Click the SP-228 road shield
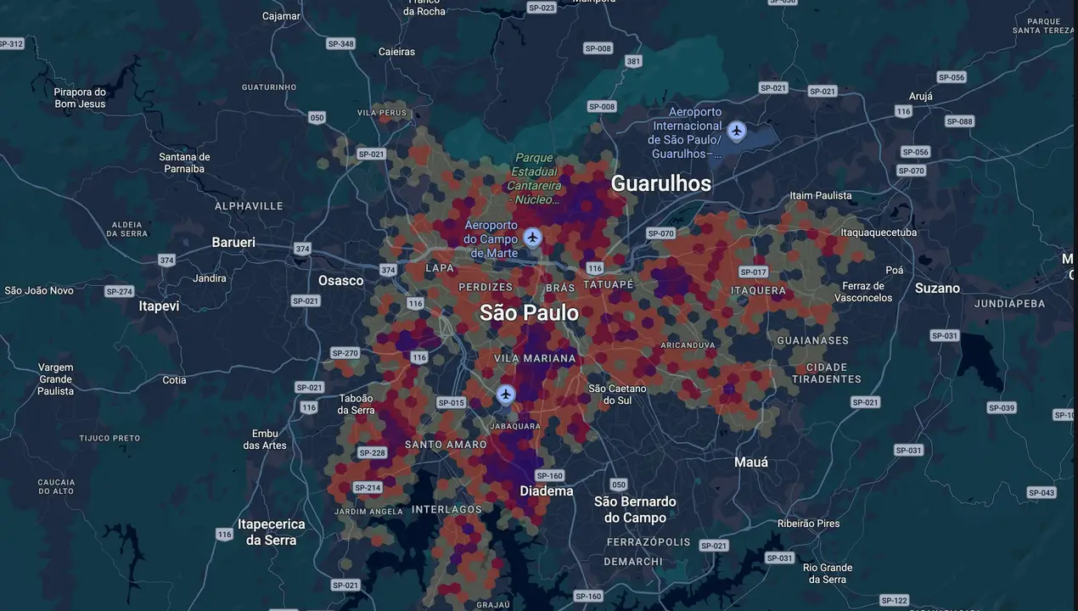Image resolution: width=1078 pixels, height=611 pixels. 372,452
